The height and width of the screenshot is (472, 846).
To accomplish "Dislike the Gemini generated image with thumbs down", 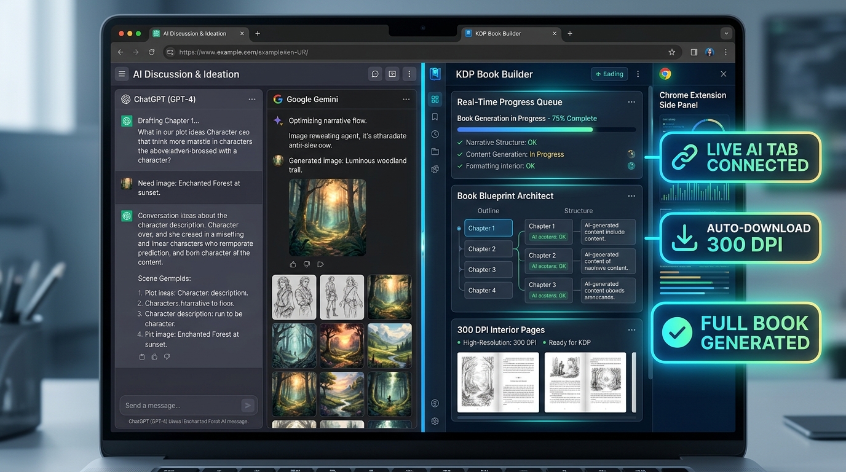I will pos(307,264).
